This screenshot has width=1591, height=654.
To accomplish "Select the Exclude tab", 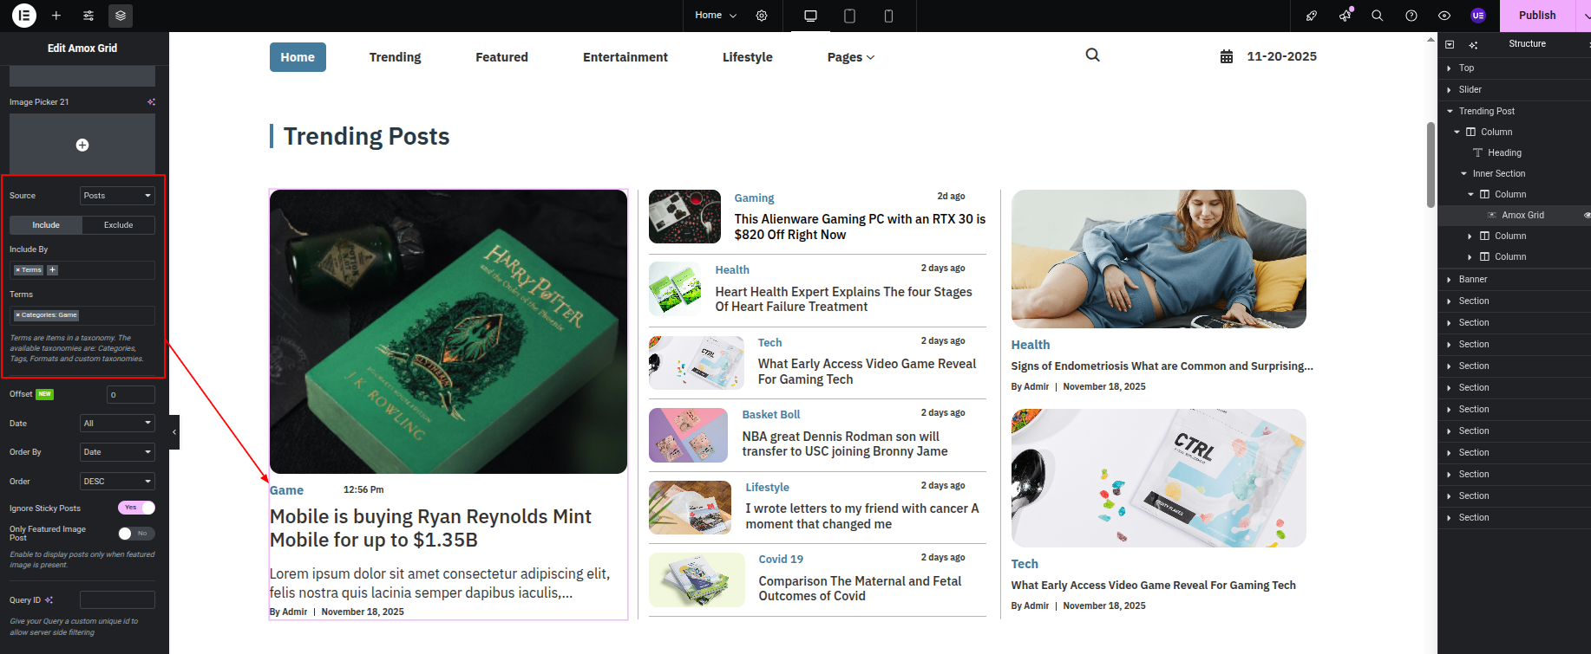I will [118, 225].
